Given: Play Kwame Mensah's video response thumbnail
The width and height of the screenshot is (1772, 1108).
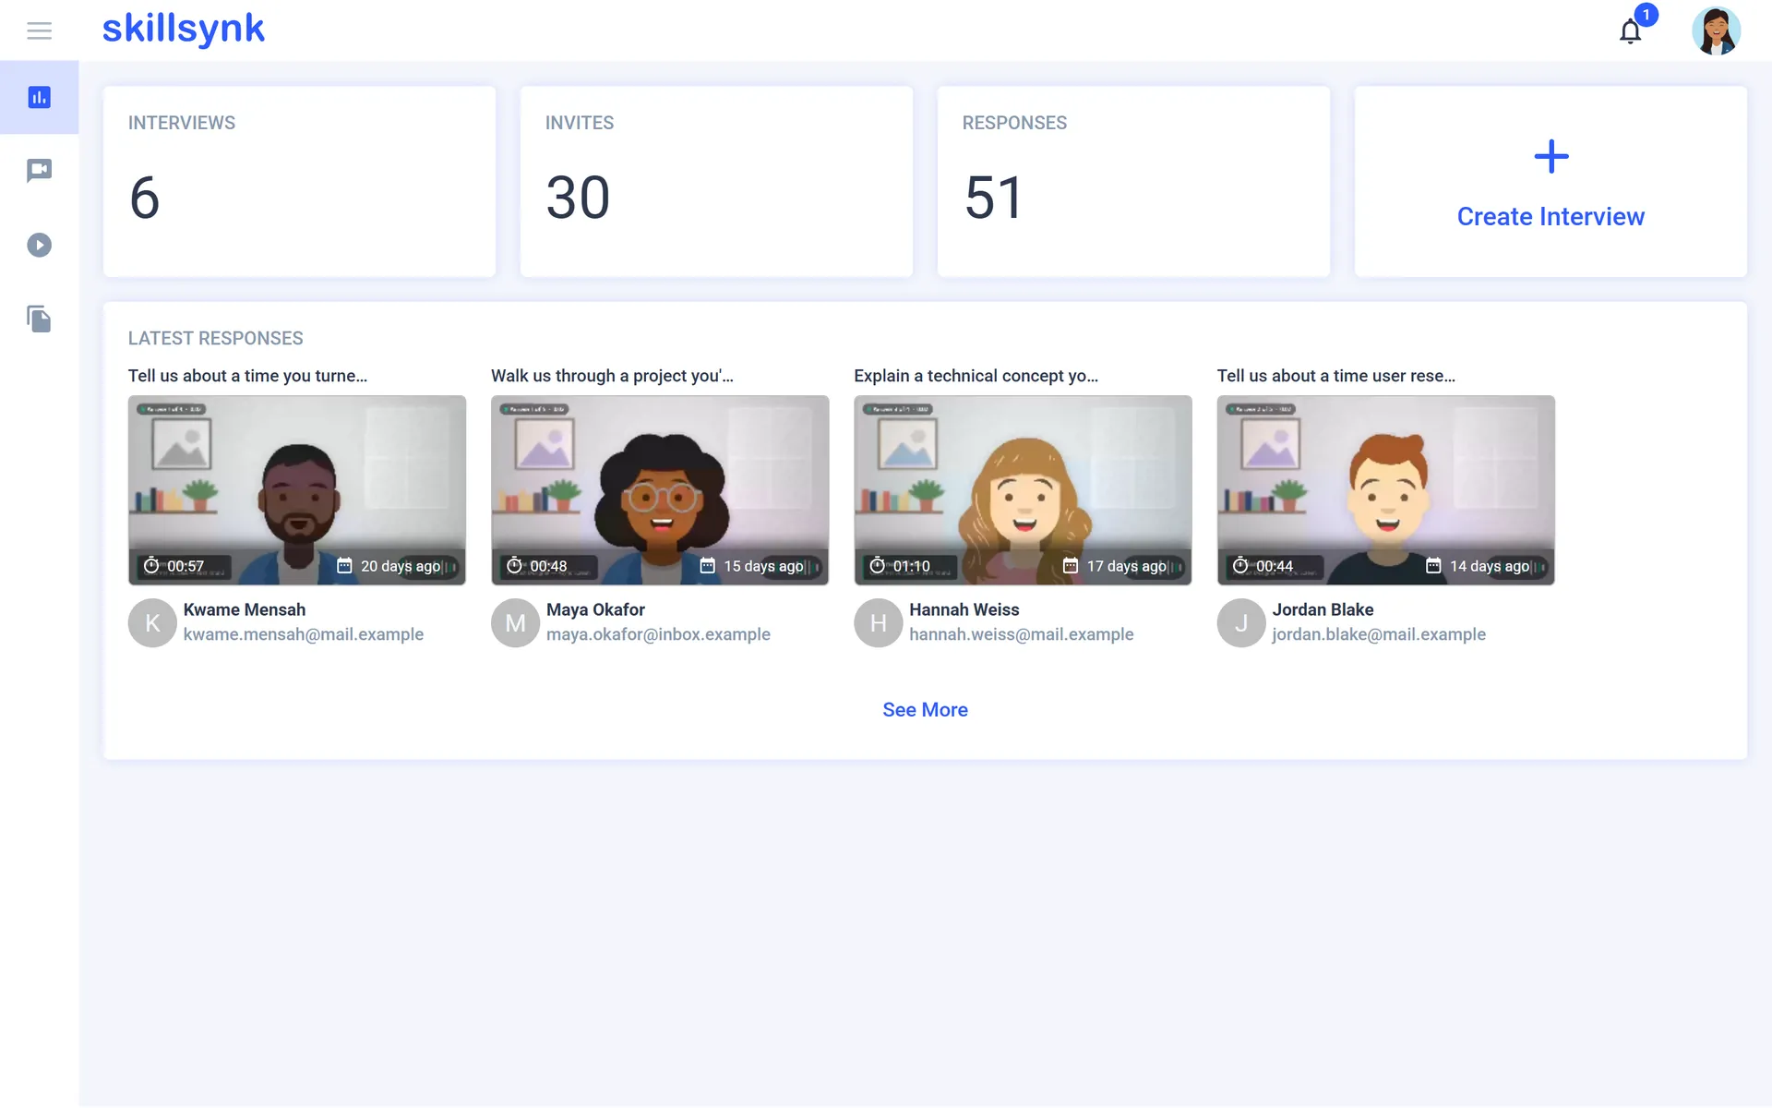Looking at the screenshot, I should tap(297, 490).
